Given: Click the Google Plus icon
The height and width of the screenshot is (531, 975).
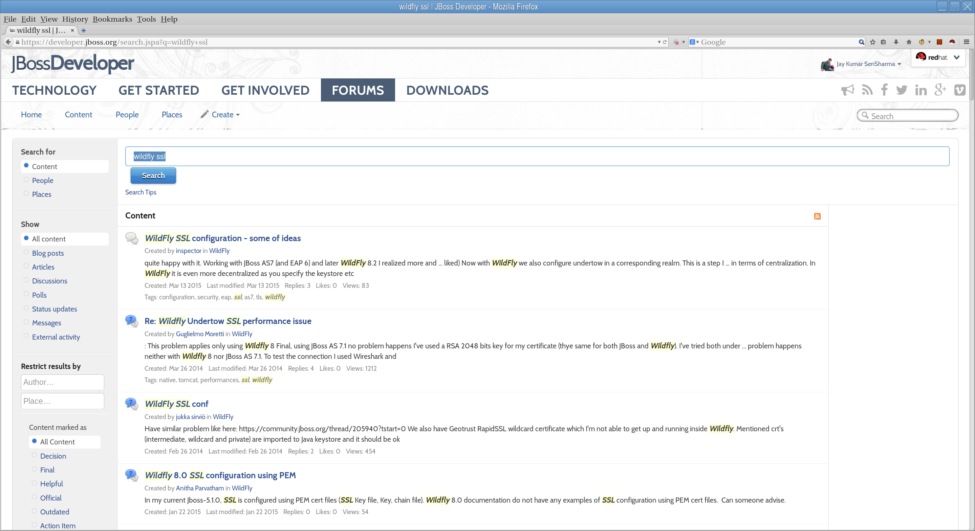Looking at the screenshot, I should click(x=940, y=90).
